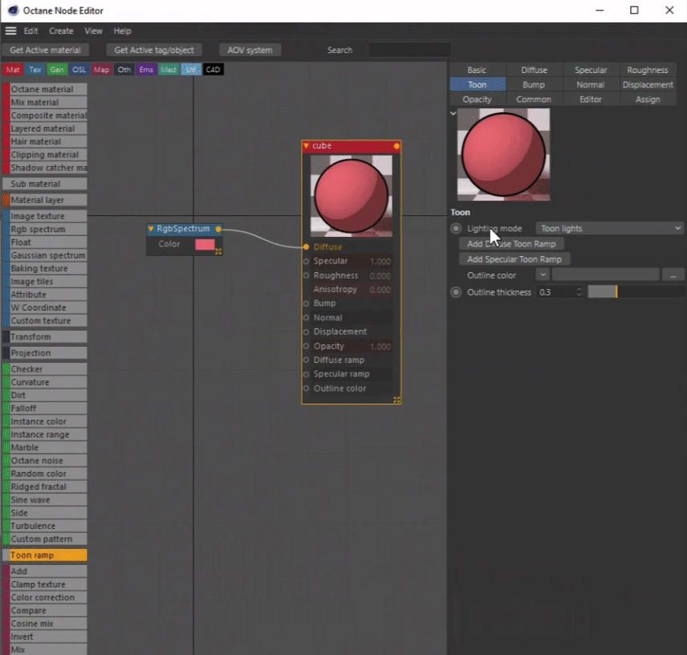
Task: Click Get Active material button
Action: click(45, 50)
